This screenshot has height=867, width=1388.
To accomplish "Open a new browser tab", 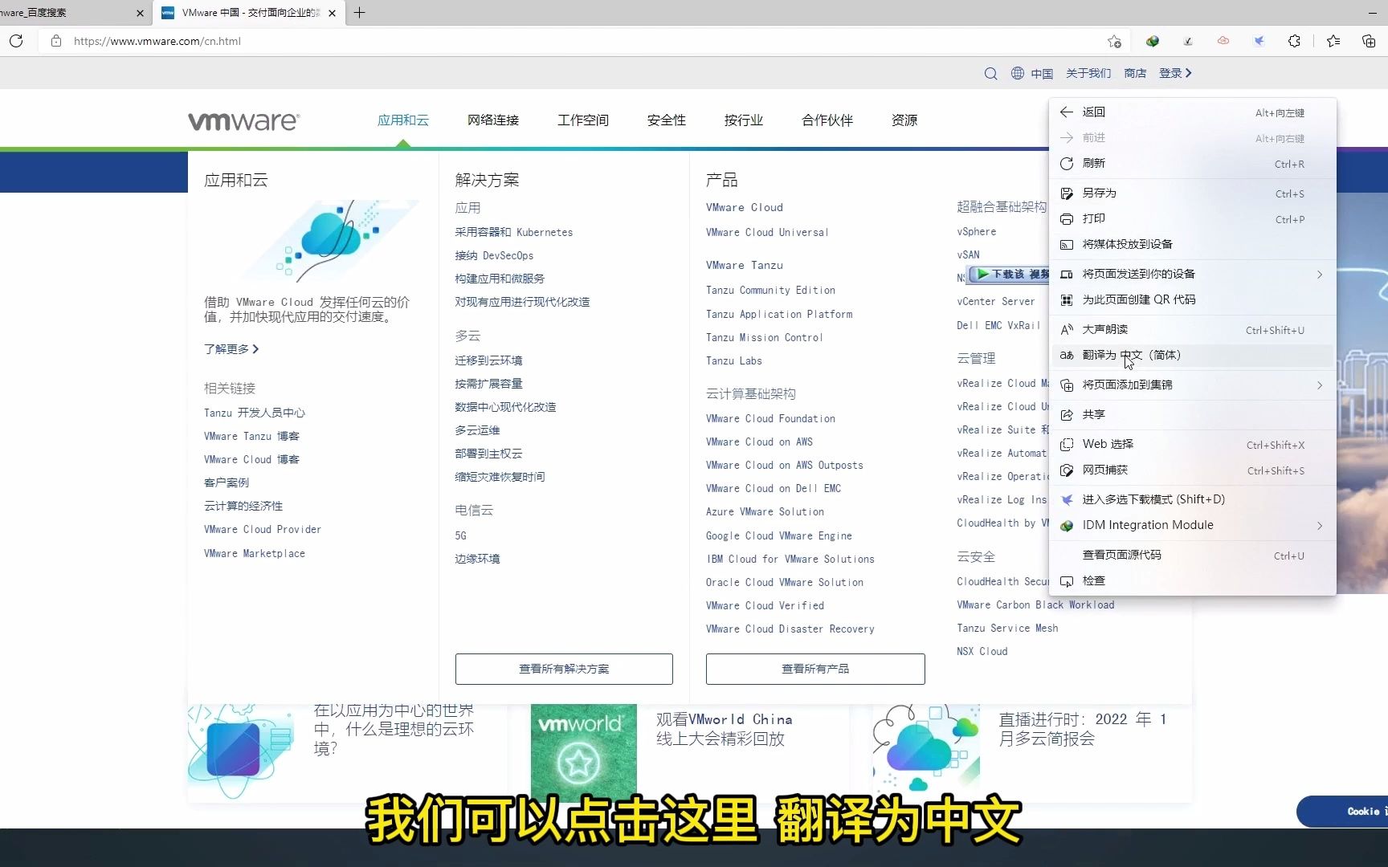I will click(x=359, y=13).
